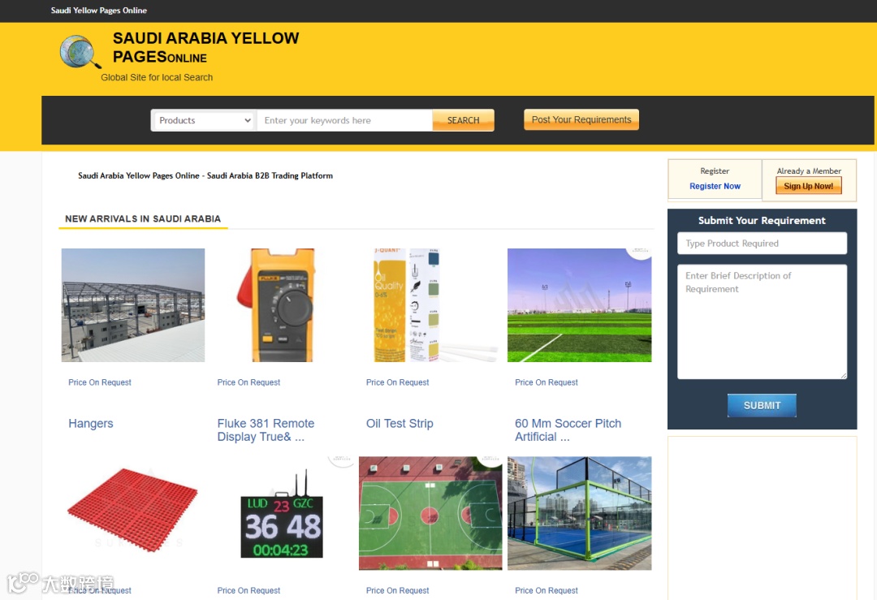
Task: Focus the keywords search field
Action: (344, 120)
